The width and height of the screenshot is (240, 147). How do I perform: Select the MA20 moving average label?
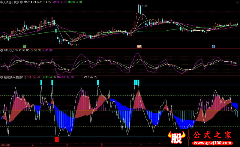point(59,2)
